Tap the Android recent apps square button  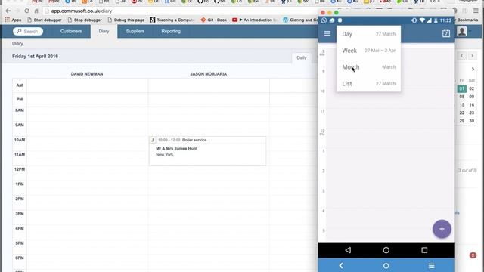[x=424, y=250]
